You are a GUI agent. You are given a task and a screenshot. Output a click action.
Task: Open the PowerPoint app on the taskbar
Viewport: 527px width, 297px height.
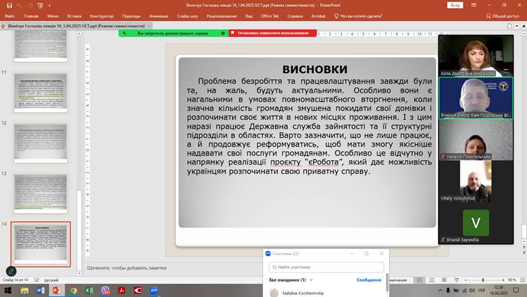coord(57,290)
